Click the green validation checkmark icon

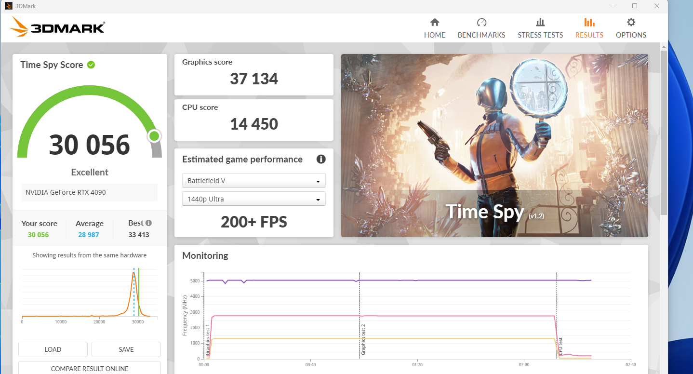coord(91,65)
